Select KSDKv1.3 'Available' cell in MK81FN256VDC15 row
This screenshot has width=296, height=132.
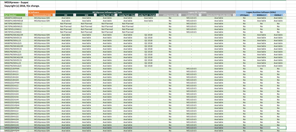click(x=261, y=49)
